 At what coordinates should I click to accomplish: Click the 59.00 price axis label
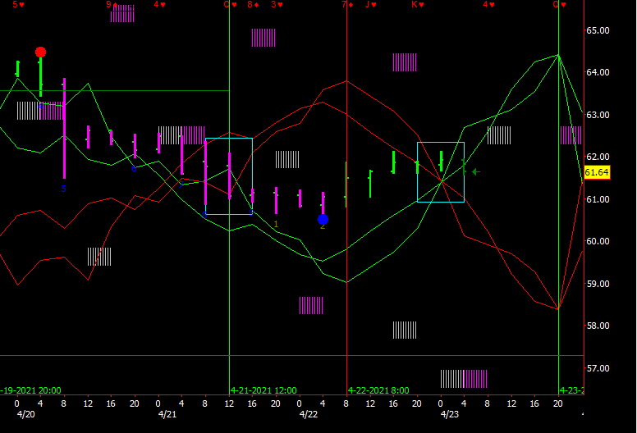click(598, 284)
